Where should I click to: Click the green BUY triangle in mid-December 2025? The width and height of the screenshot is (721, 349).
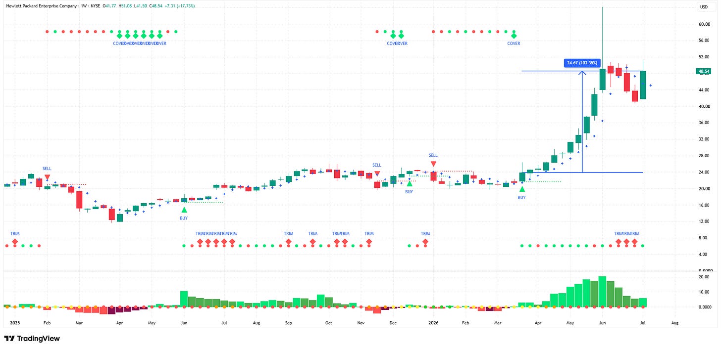409,183
